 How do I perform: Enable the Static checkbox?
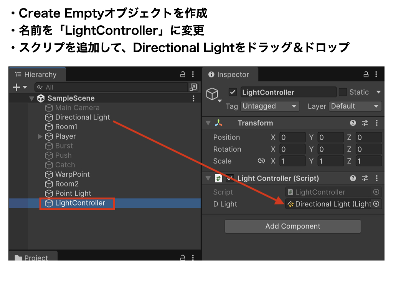(x=343, y=92)
